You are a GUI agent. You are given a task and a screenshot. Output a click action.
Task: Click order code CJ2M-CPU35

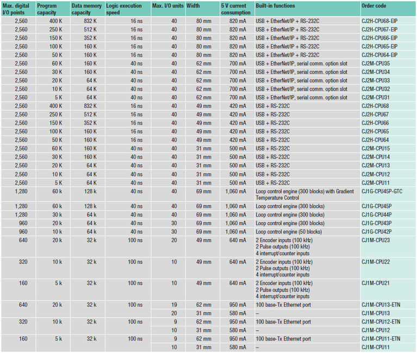(375, 63)
